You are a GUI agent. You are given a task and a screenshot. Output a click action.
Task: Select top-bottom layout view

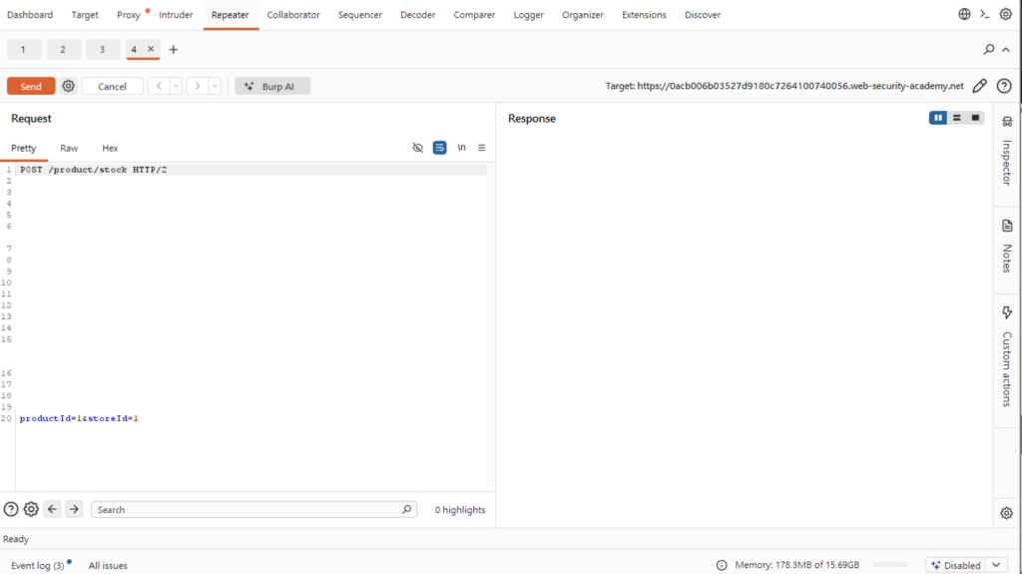[957, 118]
